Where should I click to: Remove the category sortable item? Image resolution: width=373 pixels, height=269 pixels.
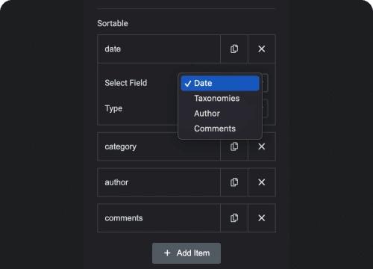(x=262, y=146)
